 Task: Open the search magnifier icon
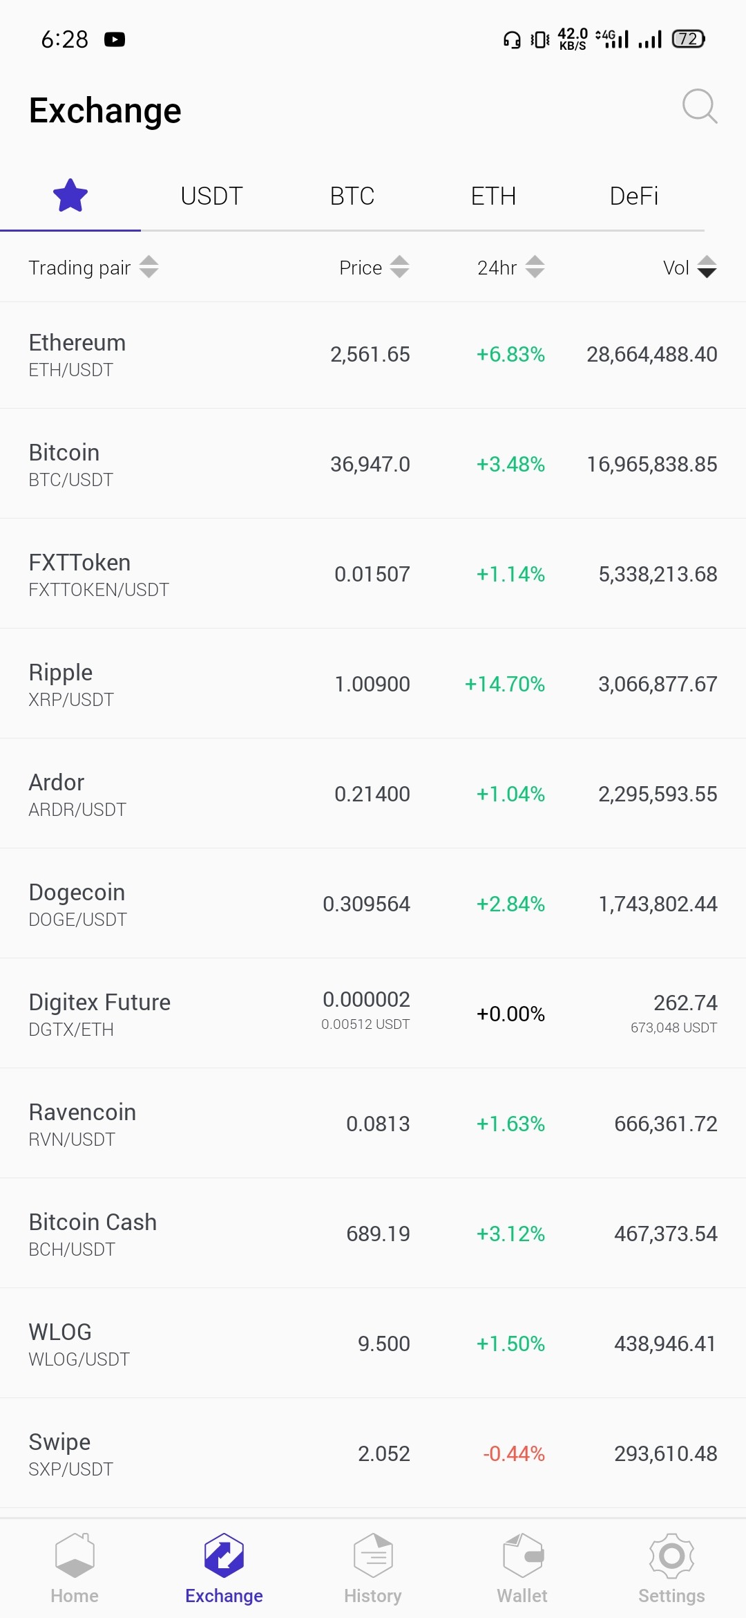[700, 106]
